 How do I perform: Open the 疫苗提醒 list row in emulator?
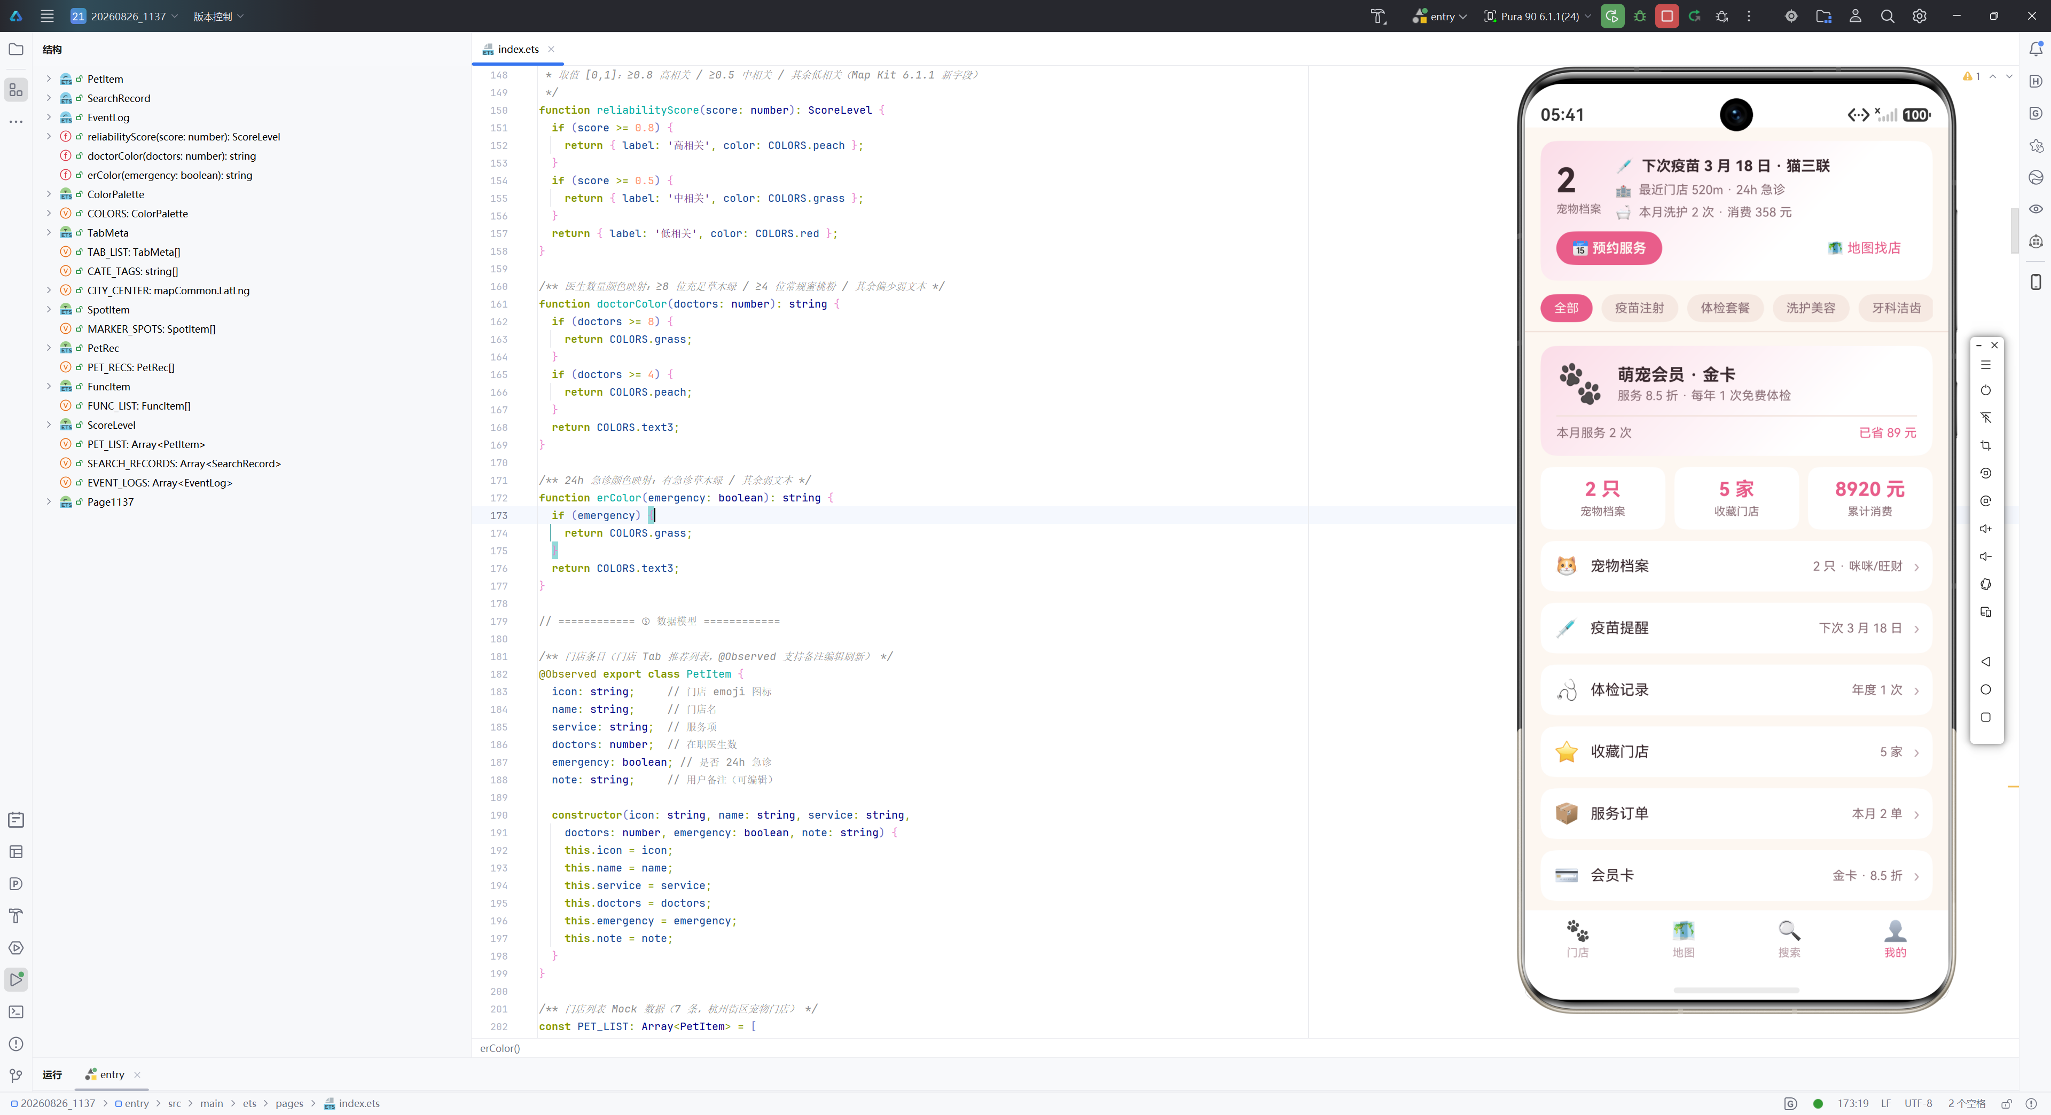tap(1736, 628)
